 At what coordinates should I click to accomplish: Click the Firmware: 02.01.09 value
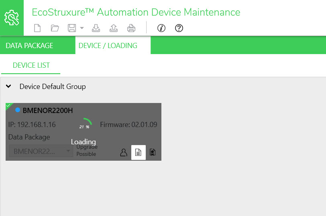pyautogui.click(x=128, y=125)
